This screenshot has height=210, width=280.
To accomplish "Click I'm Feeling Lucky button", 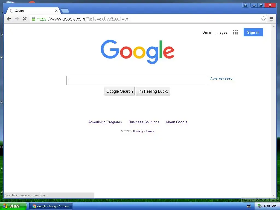I will coord(153,91).
